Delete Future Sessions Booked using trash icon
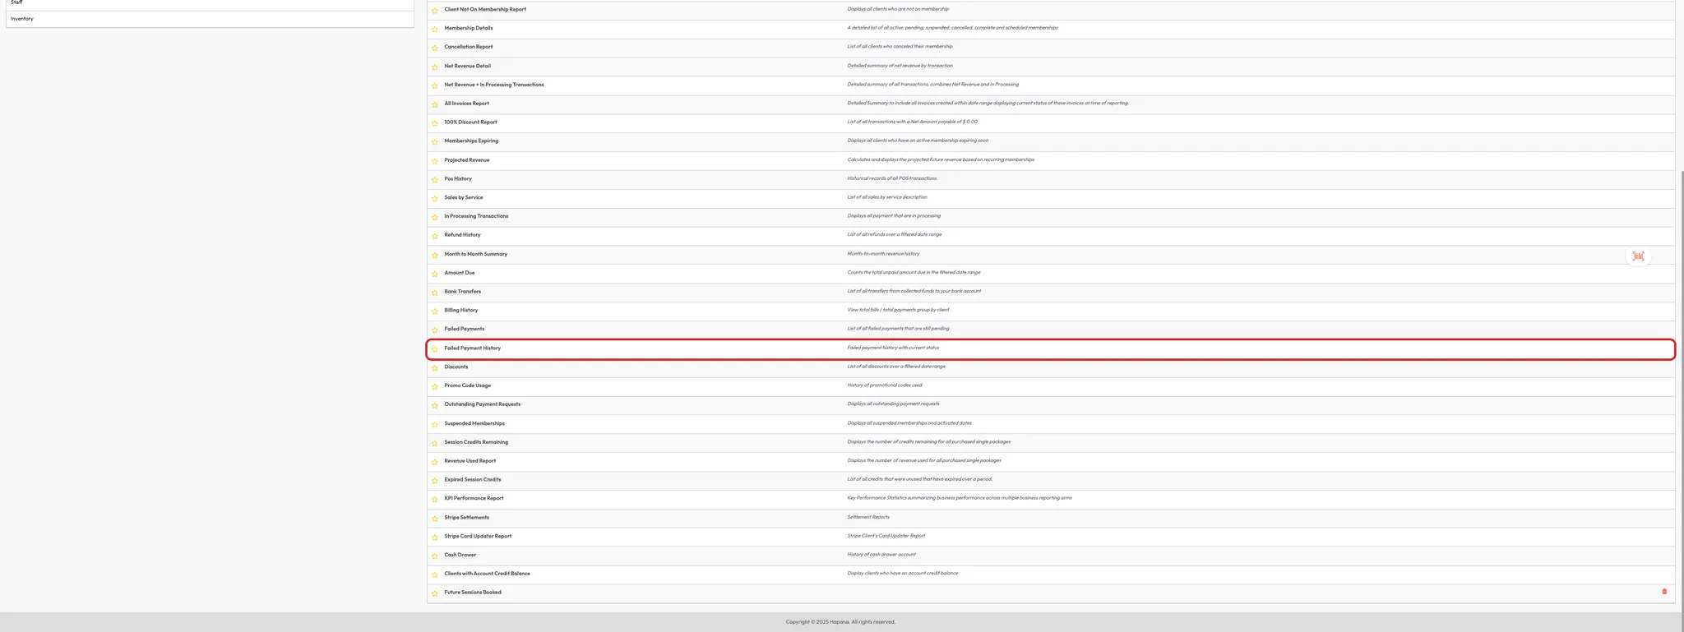This screenshot has height=632, width=1684. click(1664, 592)
